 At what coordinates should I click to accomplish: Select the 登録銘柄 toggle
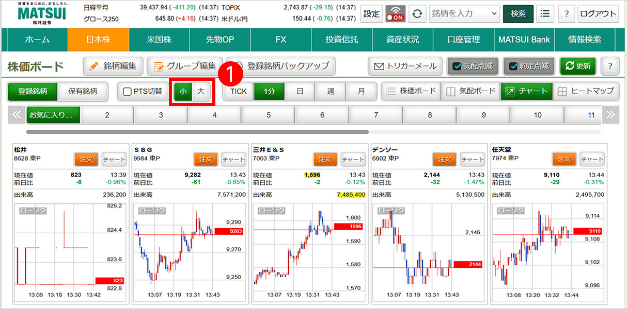pos(33,91)
